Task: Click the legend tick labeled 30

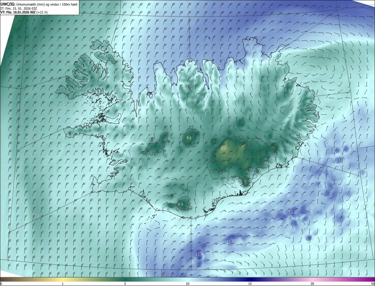Action: pos(312,284)
